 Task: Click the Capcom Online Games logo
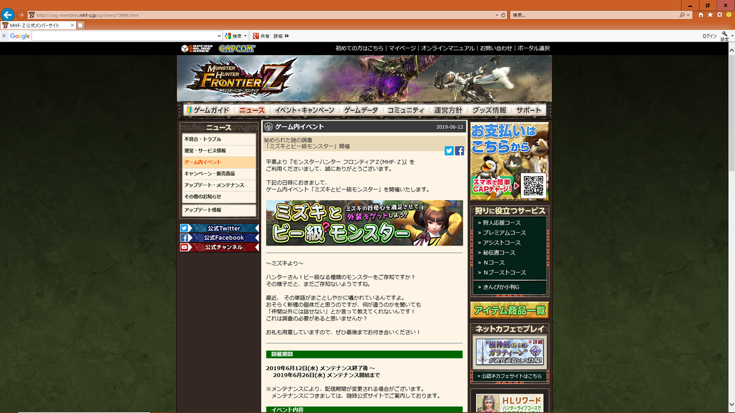[x=196, y=49]
